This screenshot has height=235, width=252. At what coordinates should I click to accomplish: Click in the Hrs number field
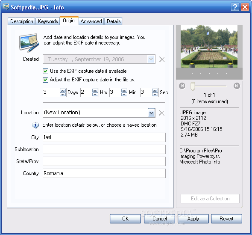tap(86, 92)
